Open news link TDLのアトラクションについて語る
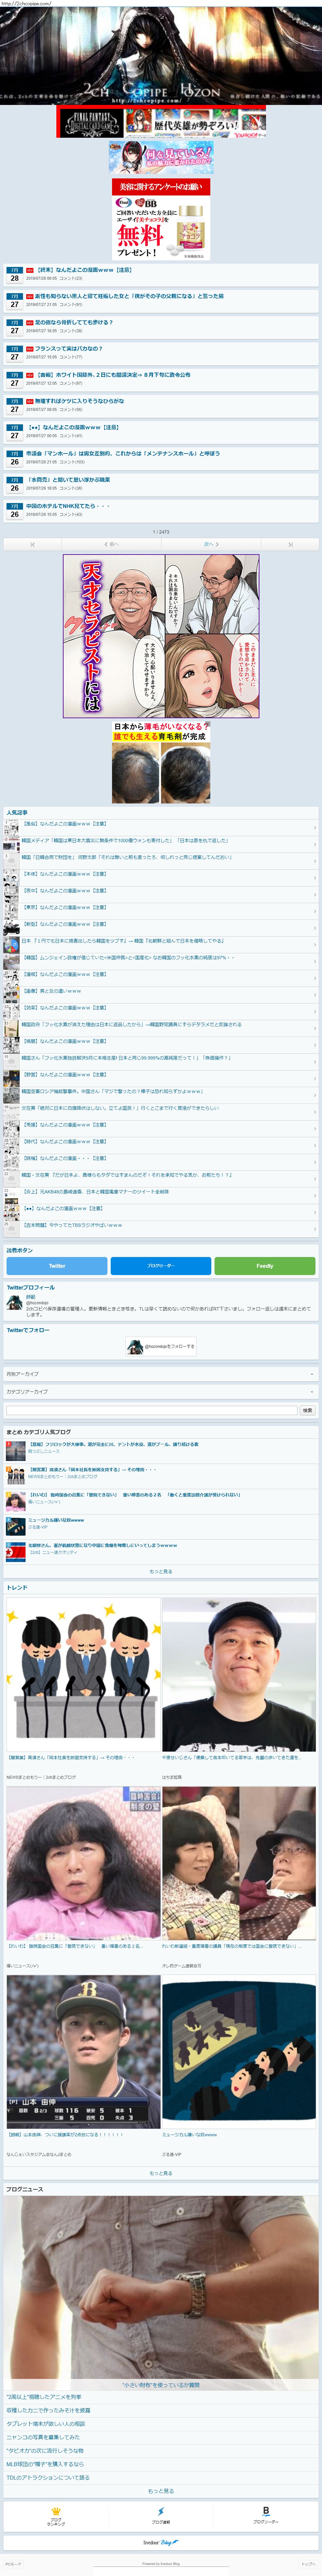The width and height of the screenshot is (322, 2576). pos(48,2478)
